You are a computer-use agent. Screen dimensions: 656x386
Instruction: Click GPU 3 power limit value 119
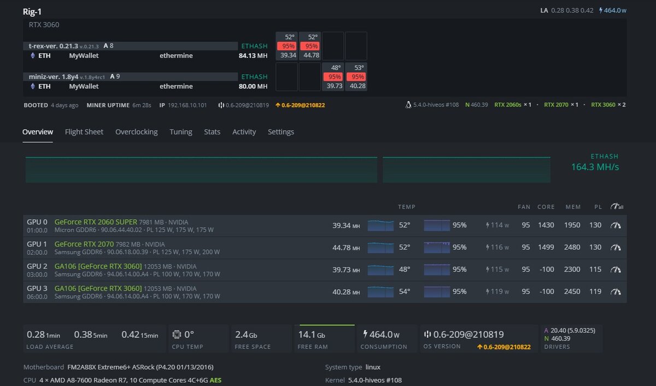point(595,291)
